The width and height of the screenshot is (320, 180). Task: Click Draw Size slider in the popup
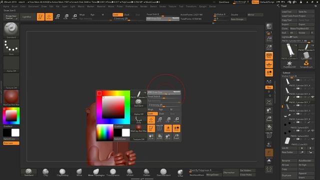click(164, 92)
